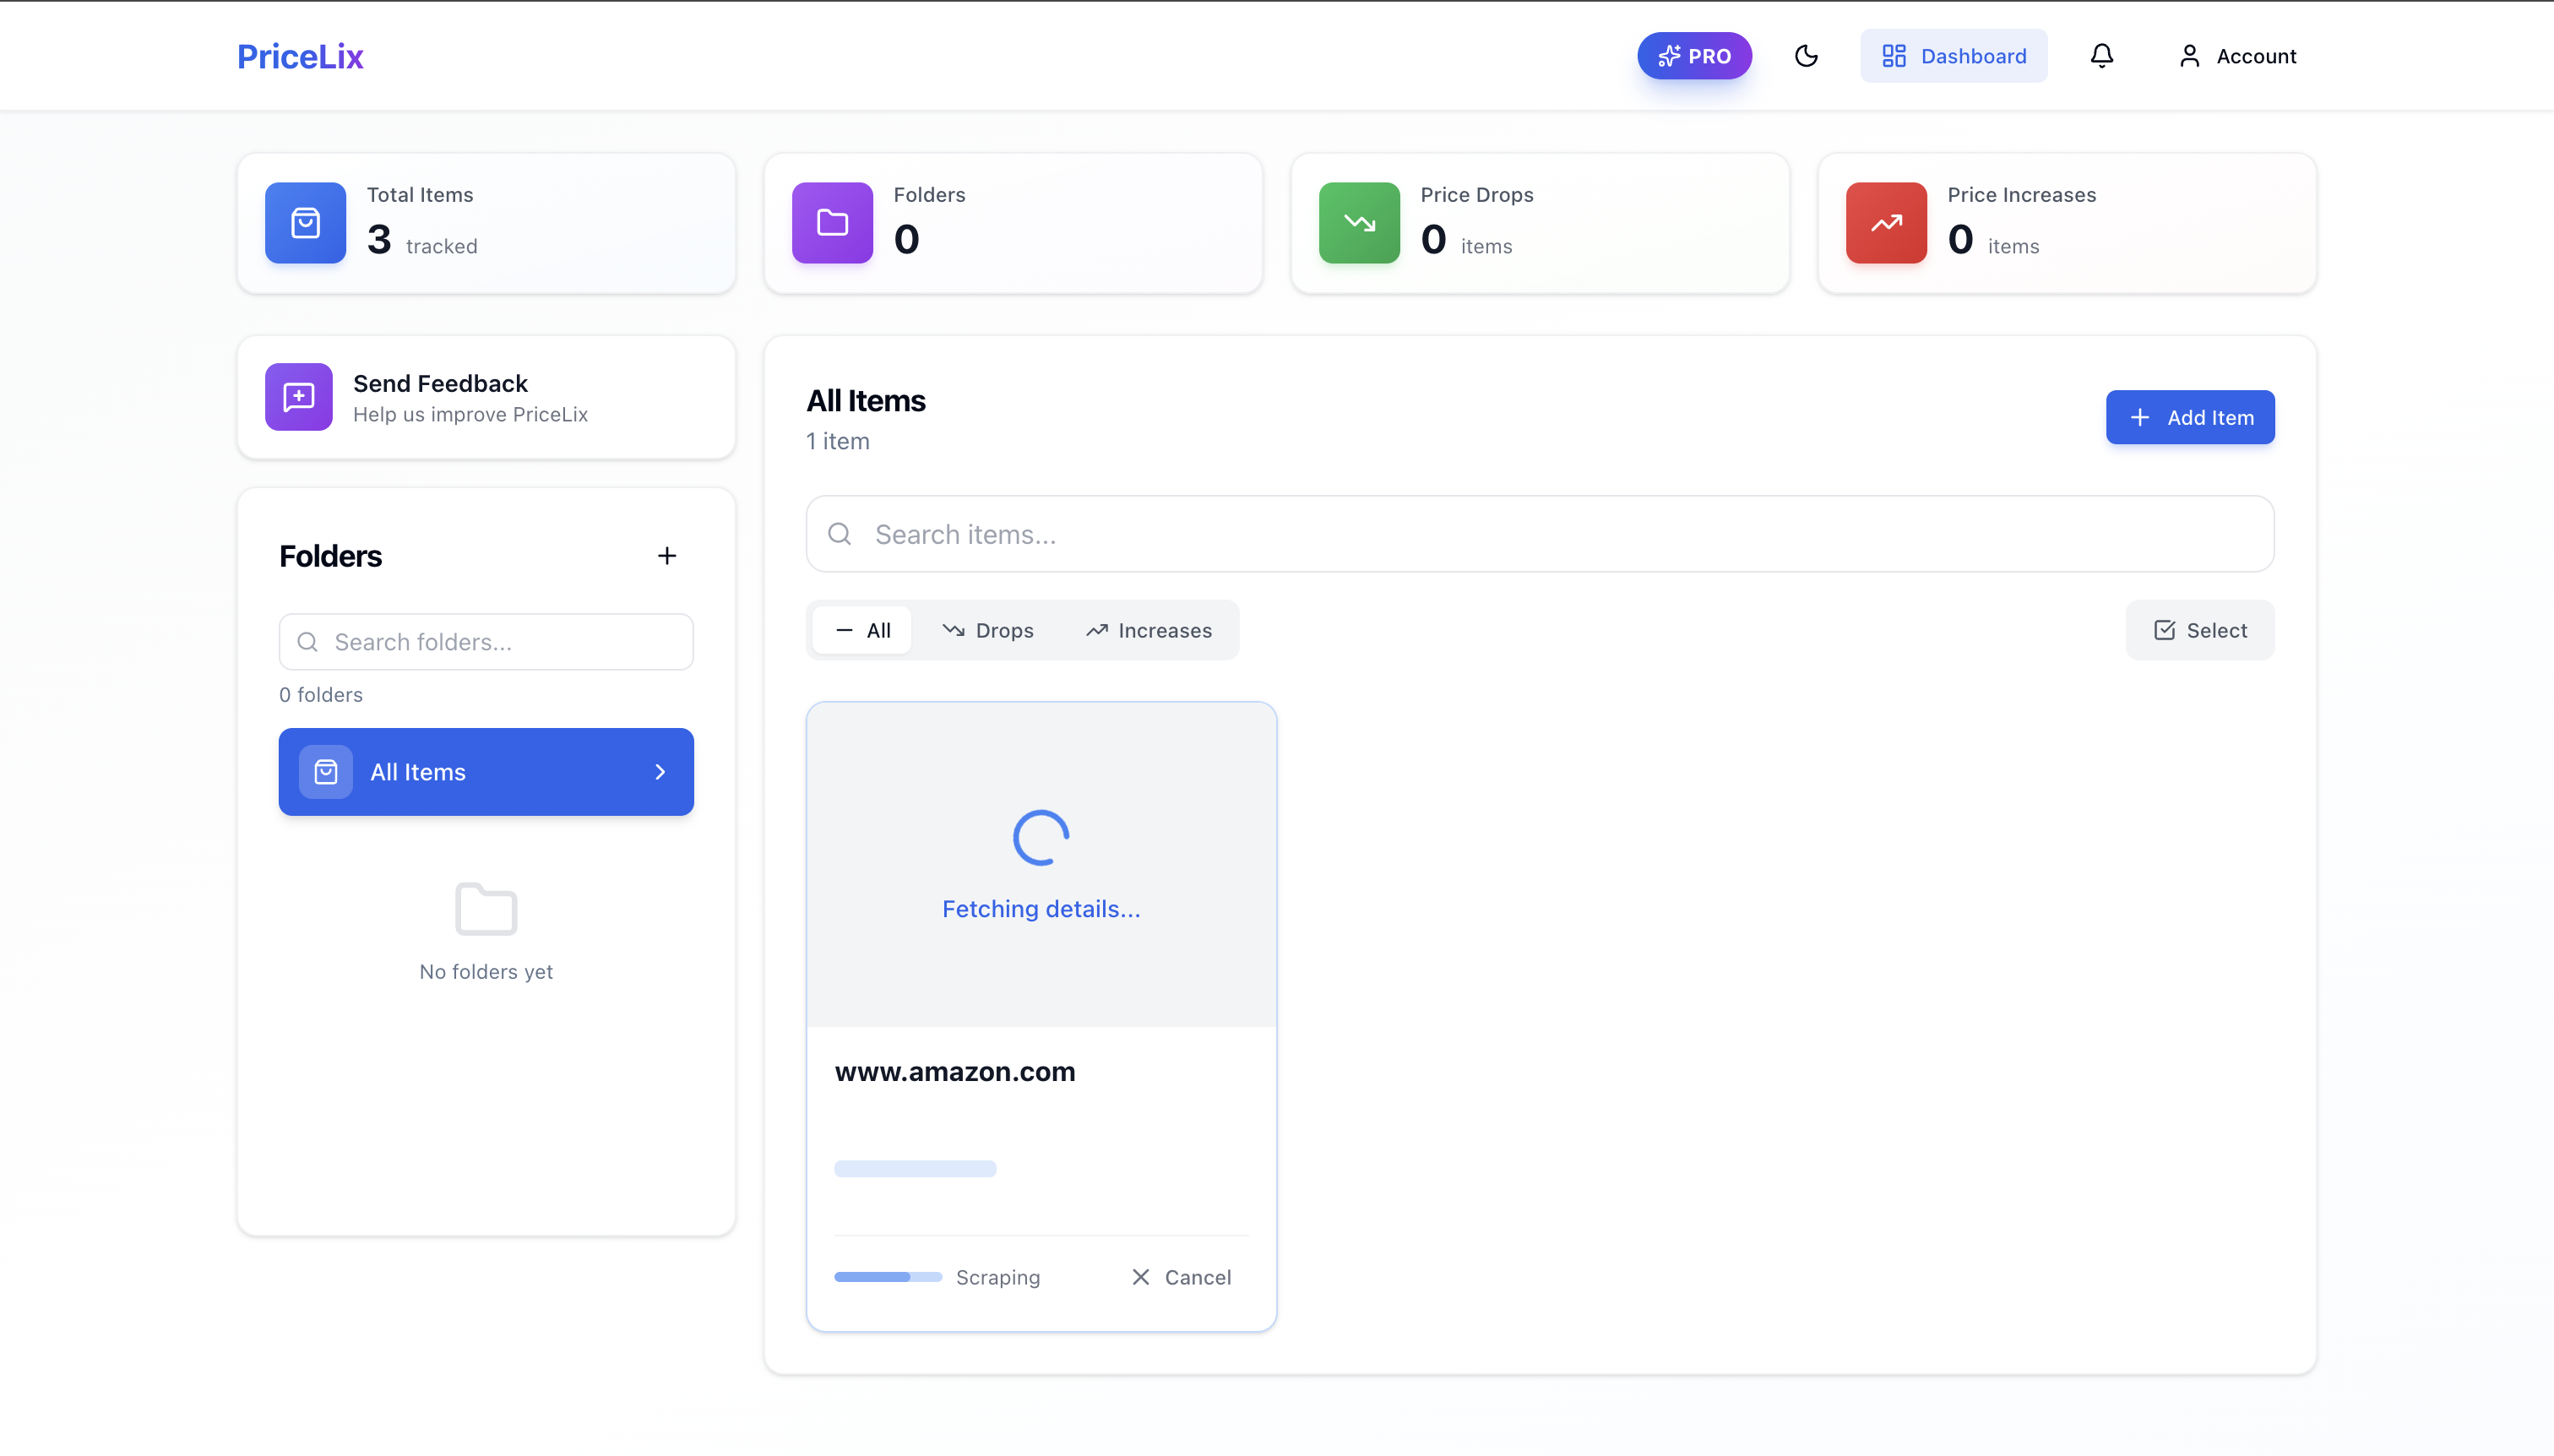Expand All Items via the chevron arrow
The height and width of the screenshot is (1456, 2554).
[x=660, y=771]
